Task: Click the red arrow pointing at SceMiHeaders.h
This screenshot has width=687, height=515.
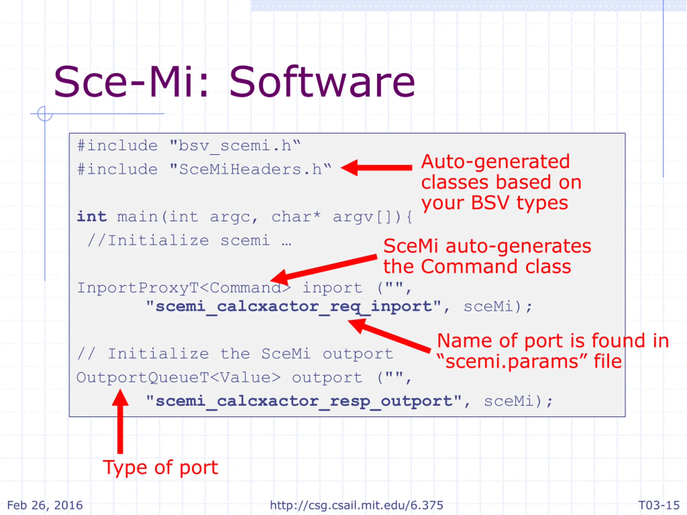Action: [377, 168]
